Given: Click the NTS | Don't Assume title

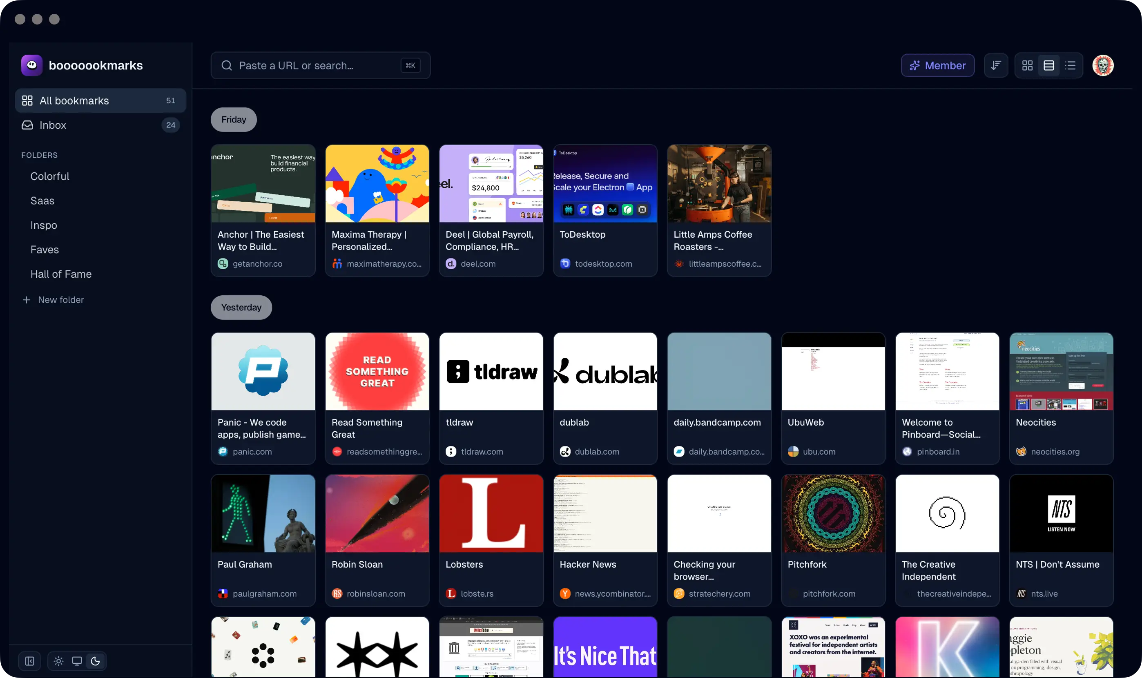Looking at the screenshot, I should (1057, 564).
